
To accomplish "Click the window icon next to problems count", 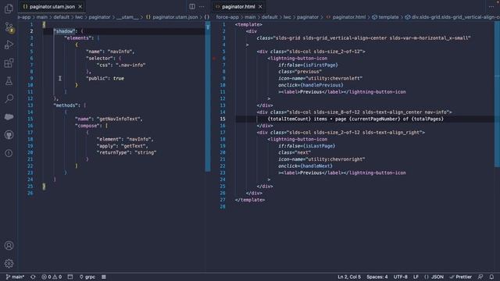I will click(x=70, y=277).
